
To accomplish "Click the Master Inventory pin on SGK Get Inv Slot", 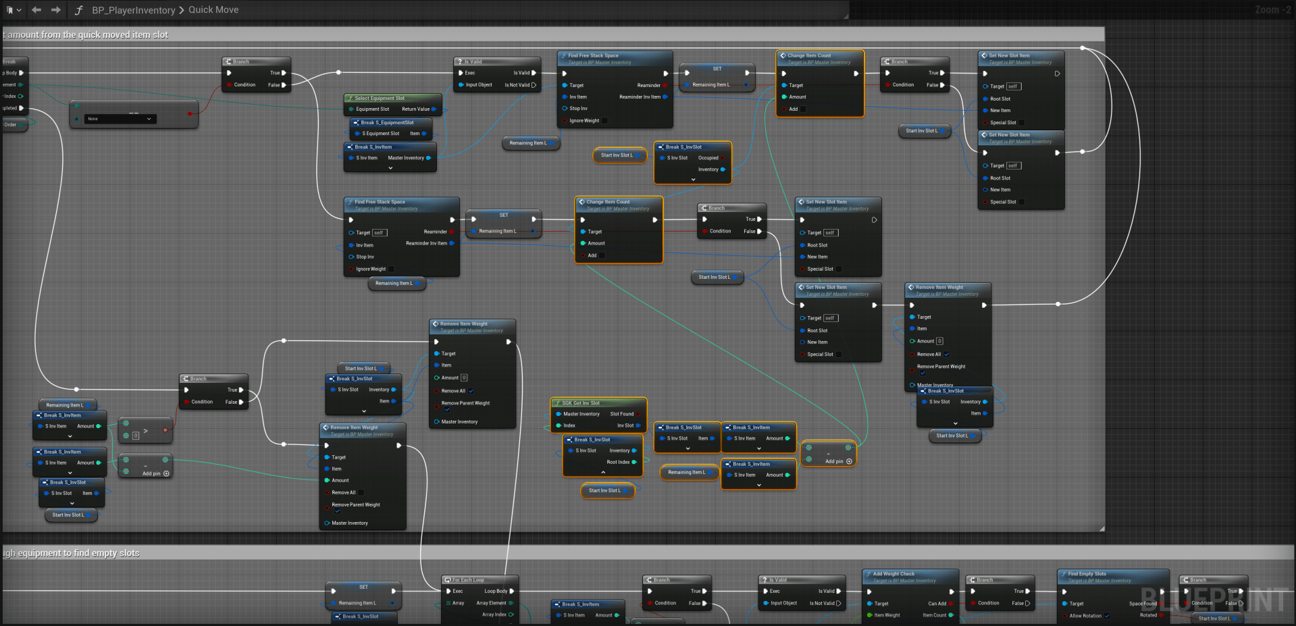I will (559, 414).
